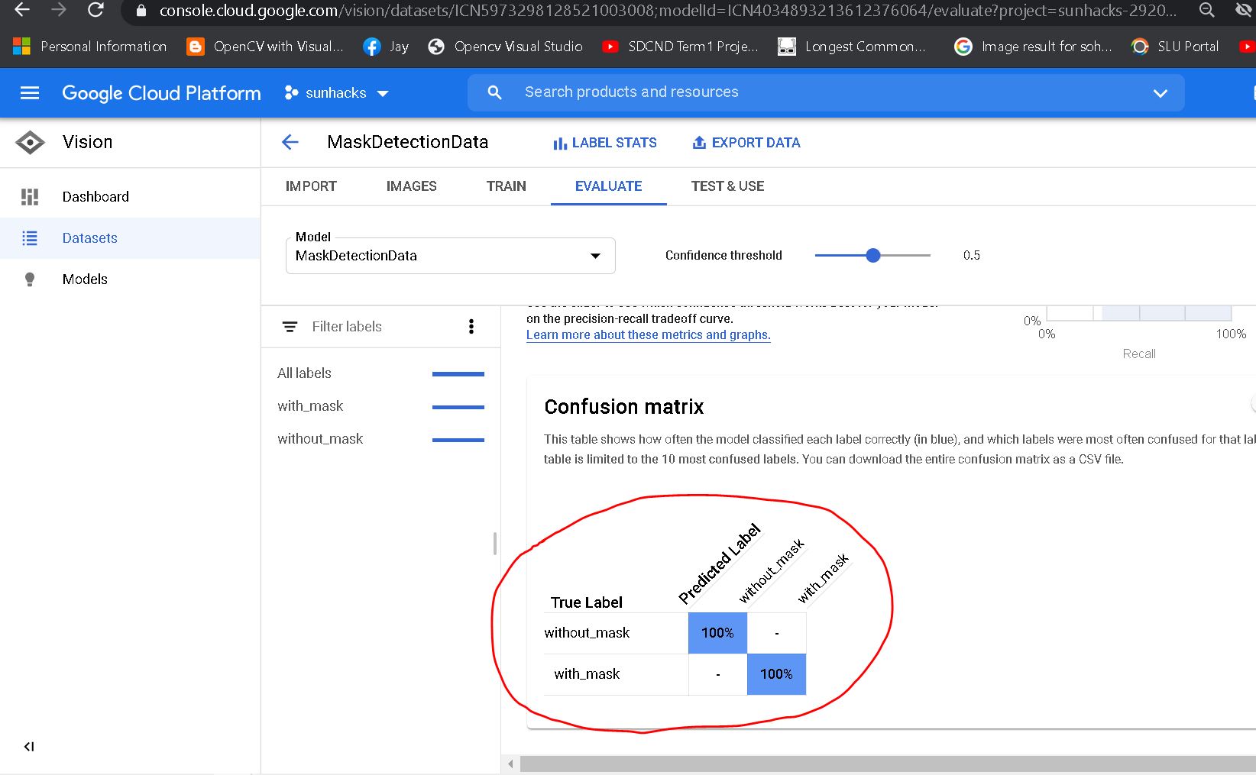Expand the search bar dropdown chevron
The image size is (1256, 775).
pos(1161,93)
